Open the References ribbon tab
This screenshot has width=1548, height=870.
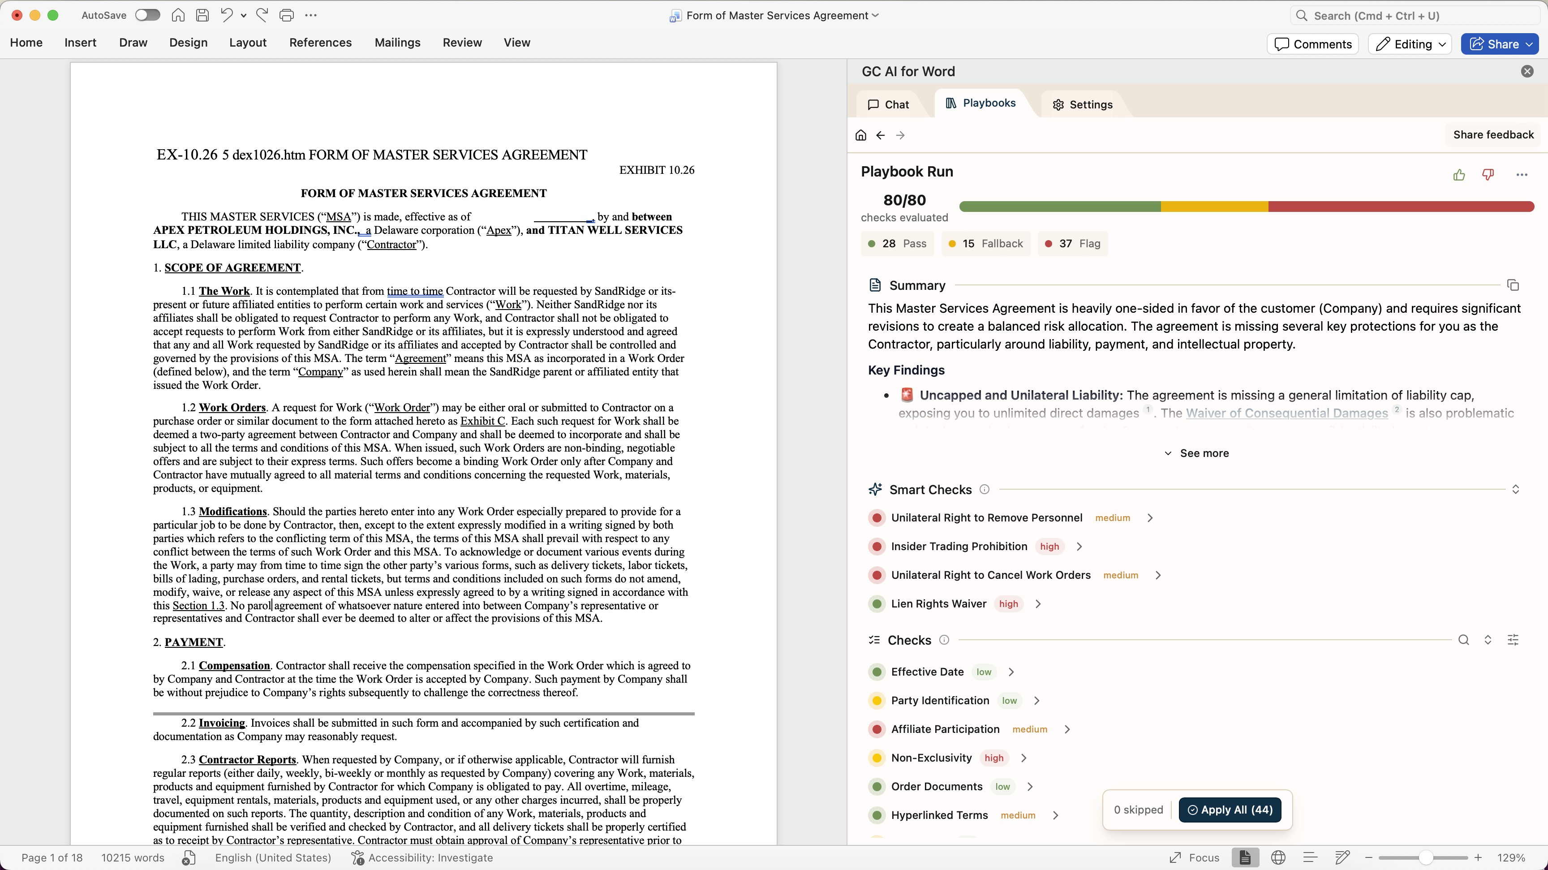coord(320,43)
